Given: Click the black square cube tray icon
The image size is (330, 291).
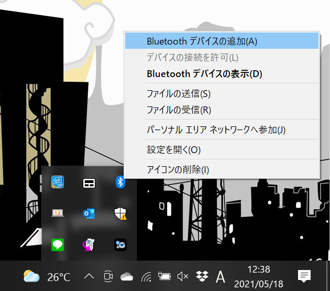Looking at the screenshot, I should 120,245.
